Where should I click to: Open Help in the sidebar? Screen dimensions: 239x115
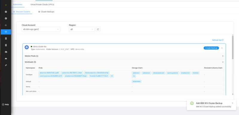(x=5, y=105)
